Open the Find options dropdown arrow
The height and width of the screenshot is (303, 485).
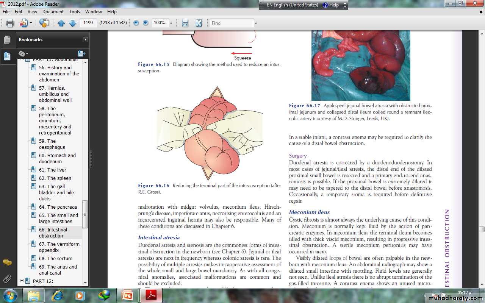(256, 23)
